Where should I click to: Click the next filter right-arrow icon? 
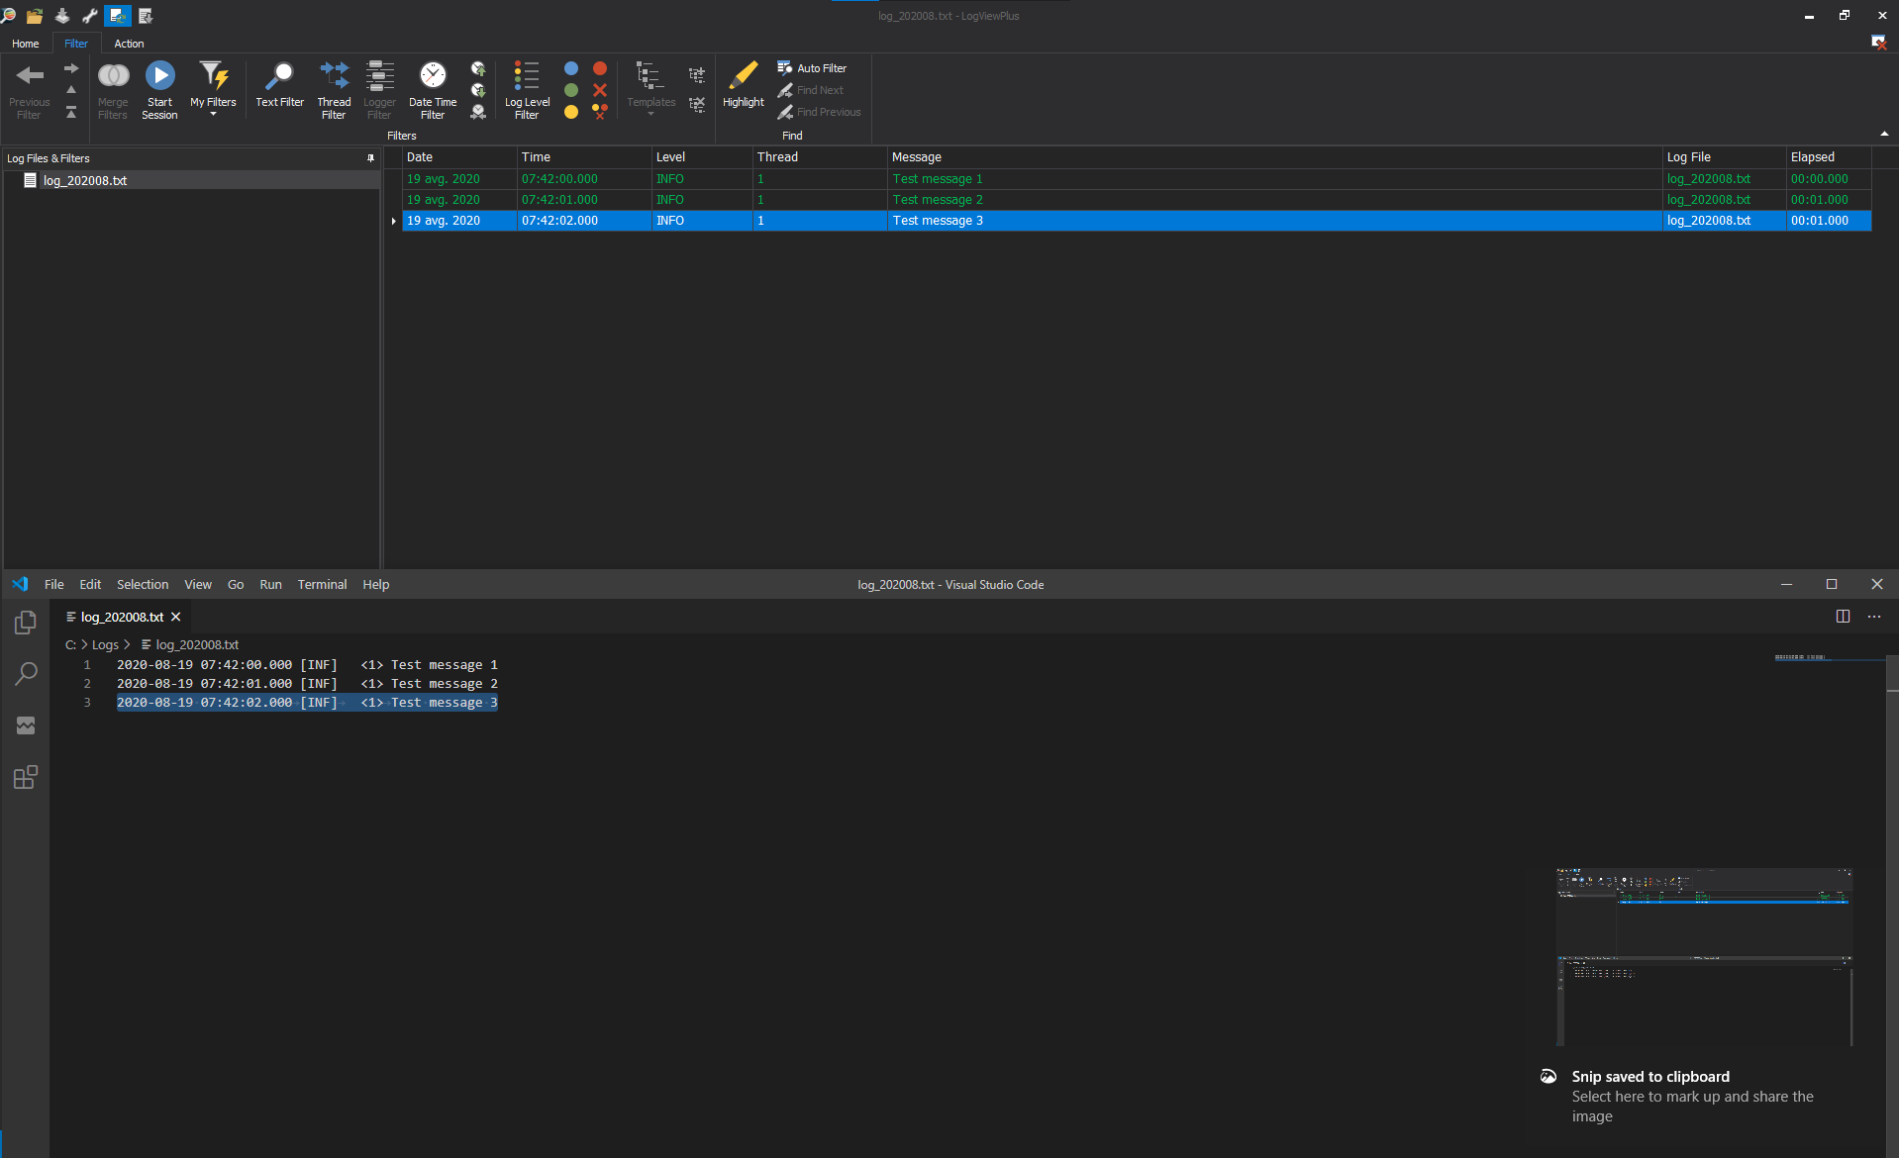(x=71, y=68)
